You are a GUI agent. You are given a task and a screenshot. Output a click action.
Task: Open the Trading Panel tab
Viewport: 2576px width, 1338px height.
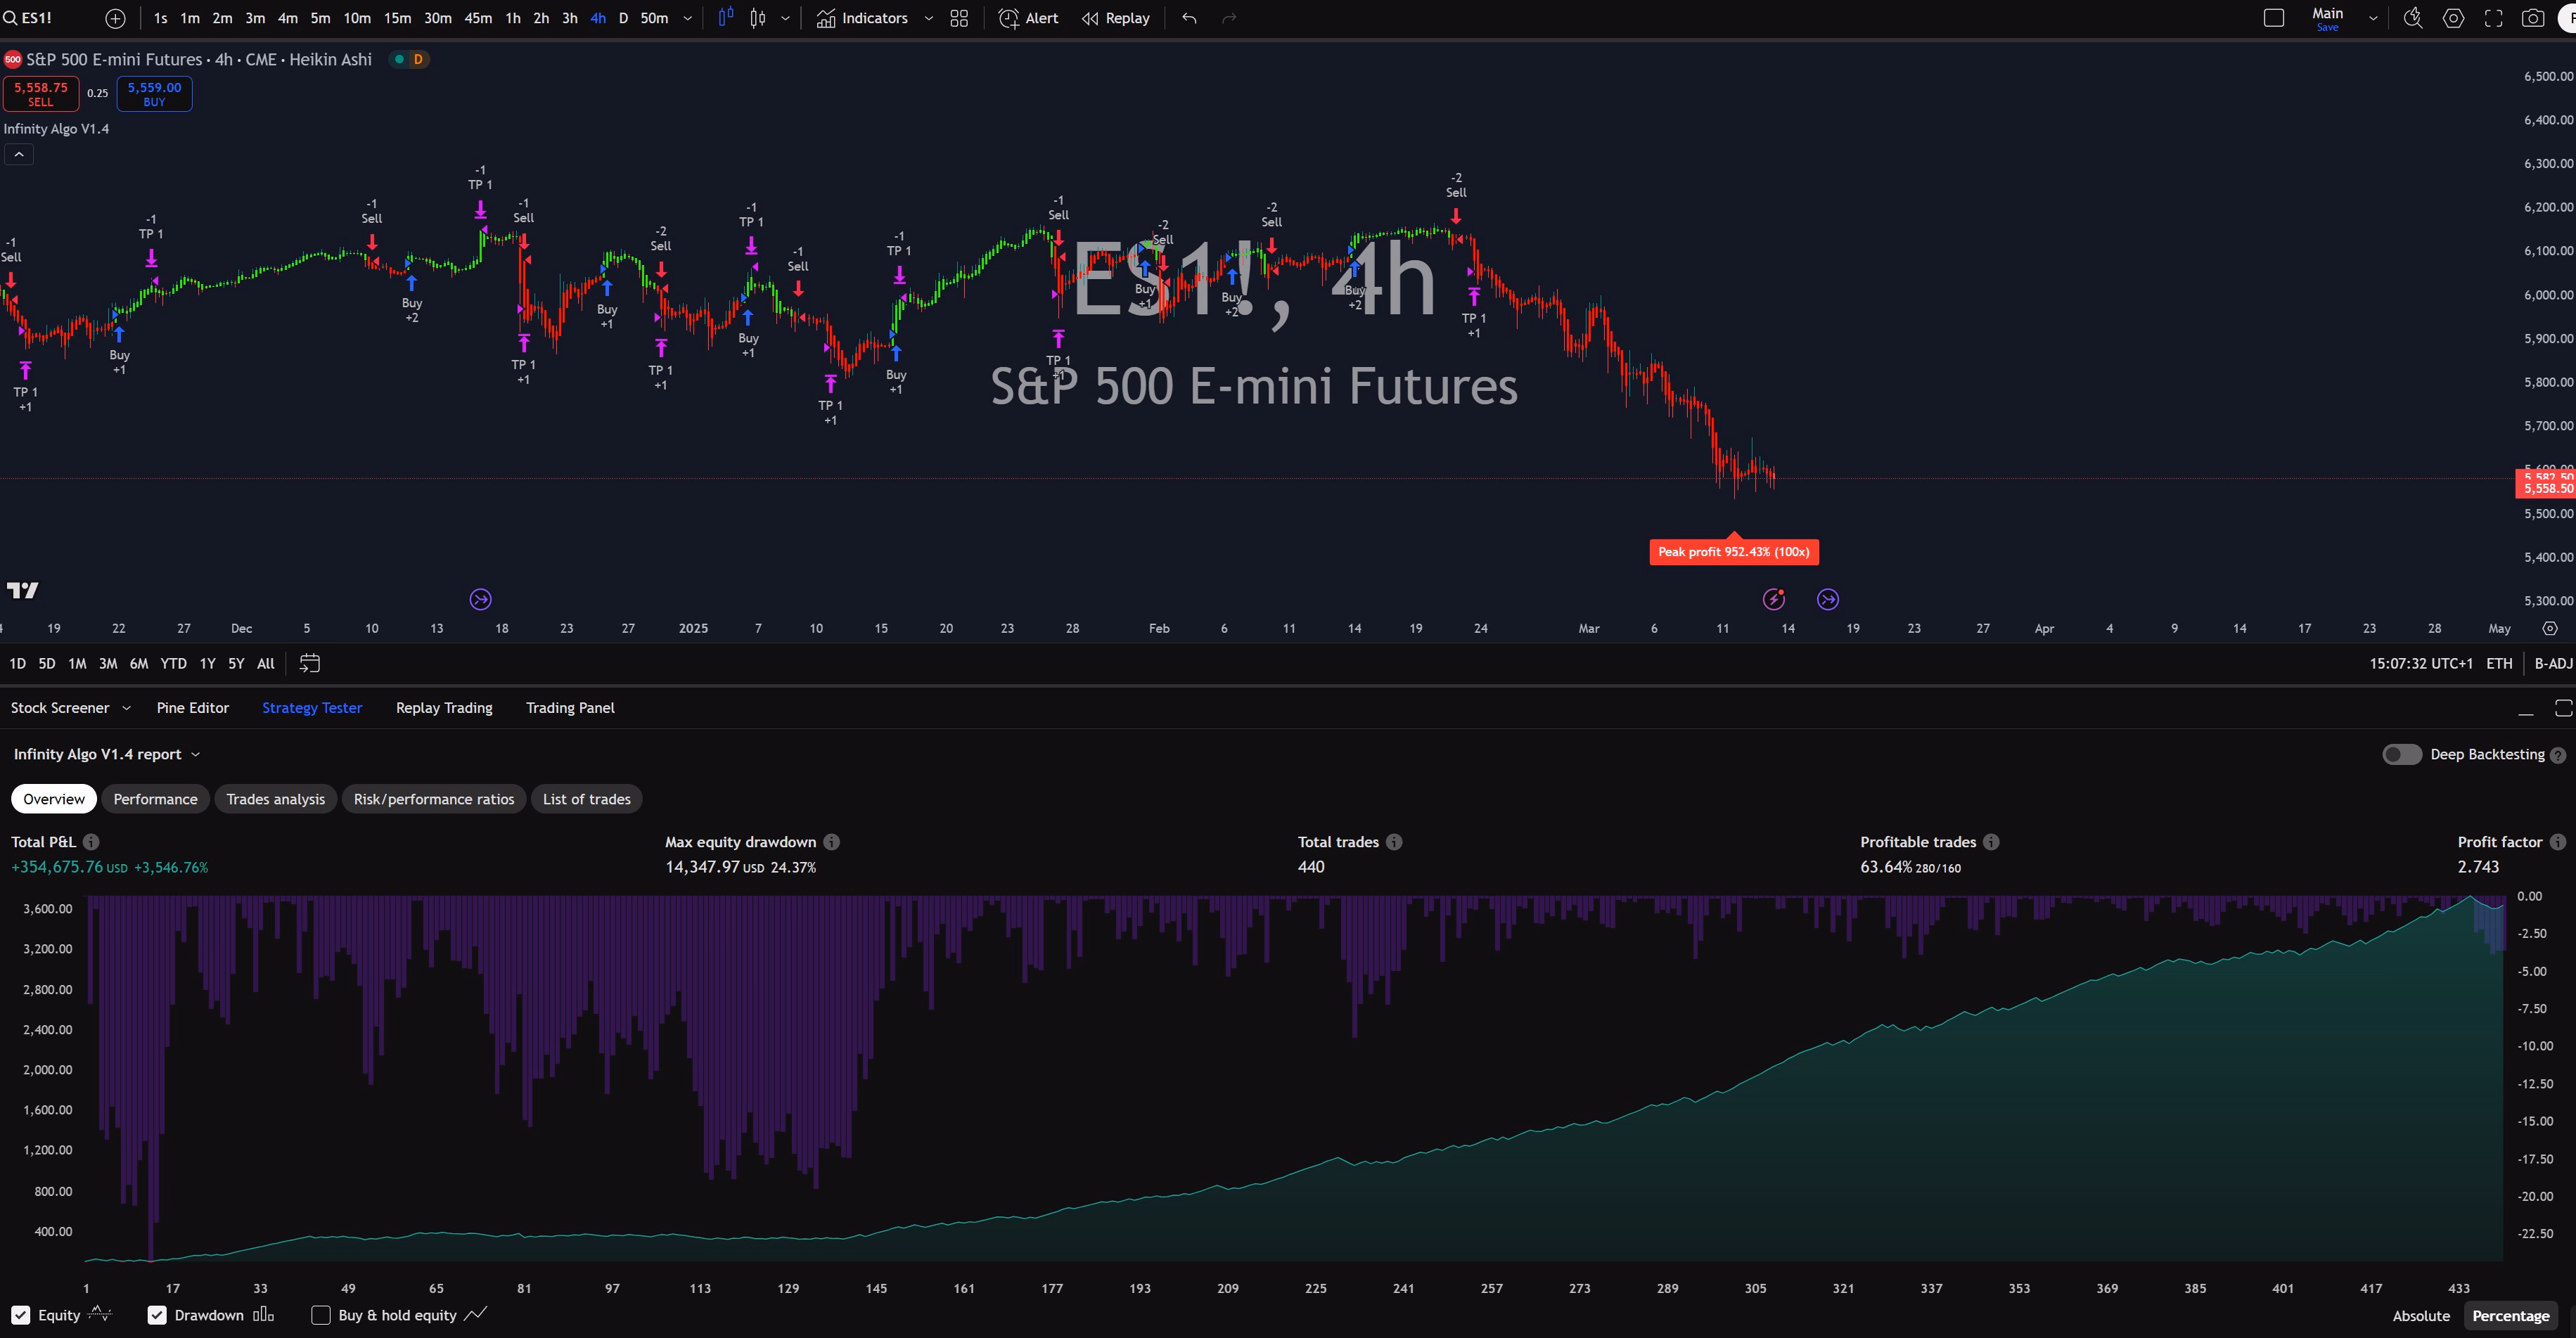(570, 708)
